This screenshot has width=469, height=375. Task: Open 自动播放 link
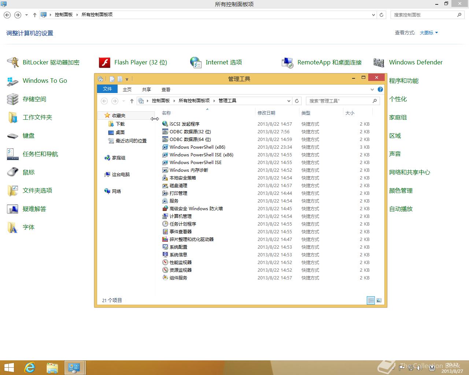click(401, 209)
